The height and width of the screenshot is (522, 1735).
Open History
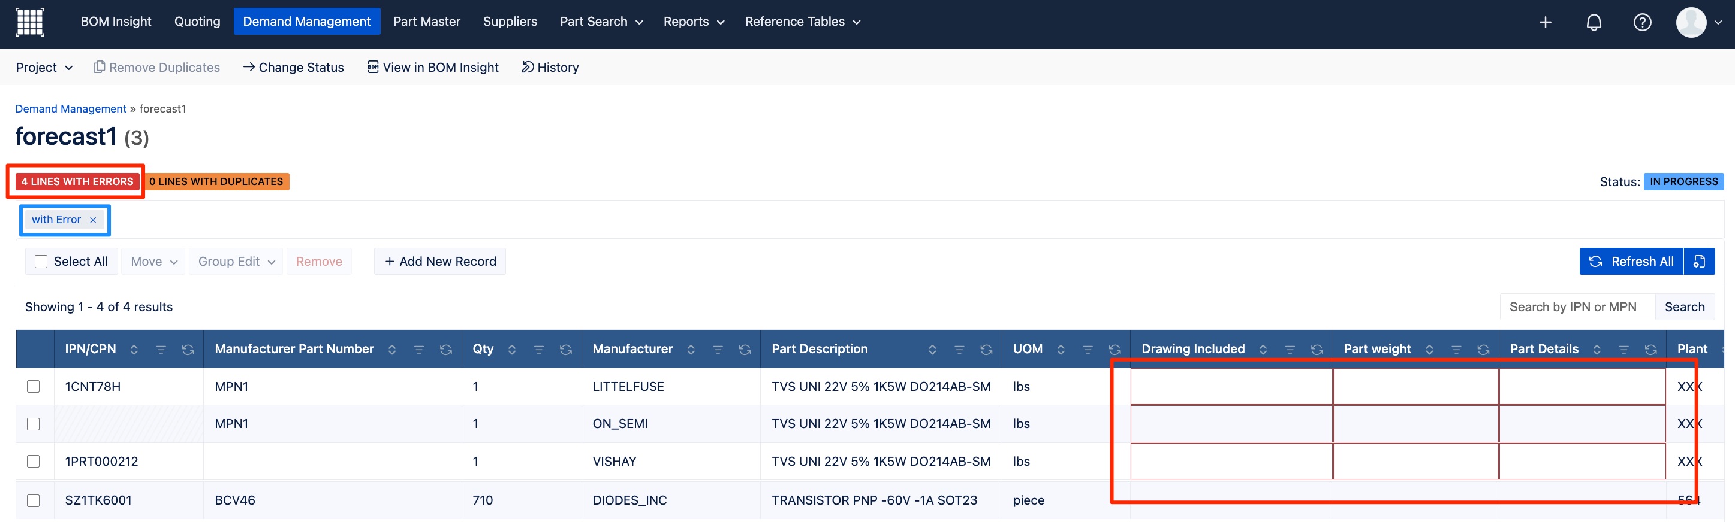[x=550, y=67]
